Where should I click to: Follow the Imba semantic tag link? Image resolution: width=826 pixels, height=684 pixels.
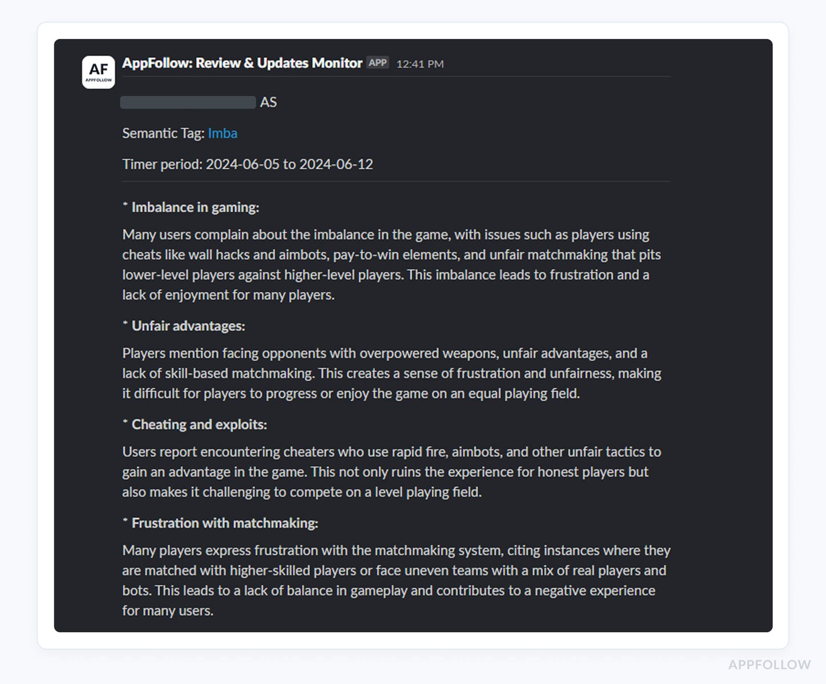[x=222, y=133]
